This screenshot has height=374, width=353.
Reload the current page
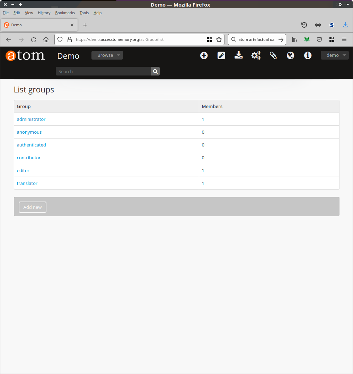pyautogui.click(x=34, y=39)
